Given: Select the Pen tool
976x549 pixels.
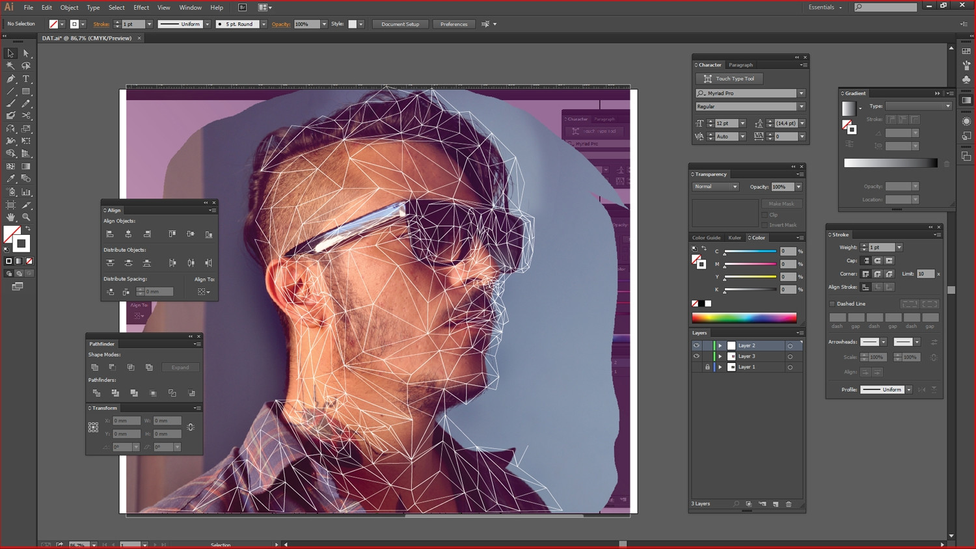Looking at the screenshot, I should (11, 80).
